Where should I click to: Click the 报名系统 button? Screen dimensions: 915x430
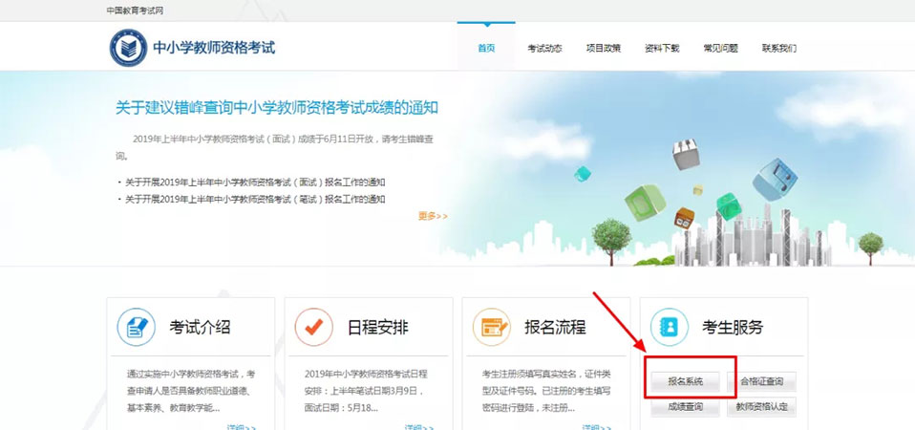pyautogui.click(x=685, y=381)
